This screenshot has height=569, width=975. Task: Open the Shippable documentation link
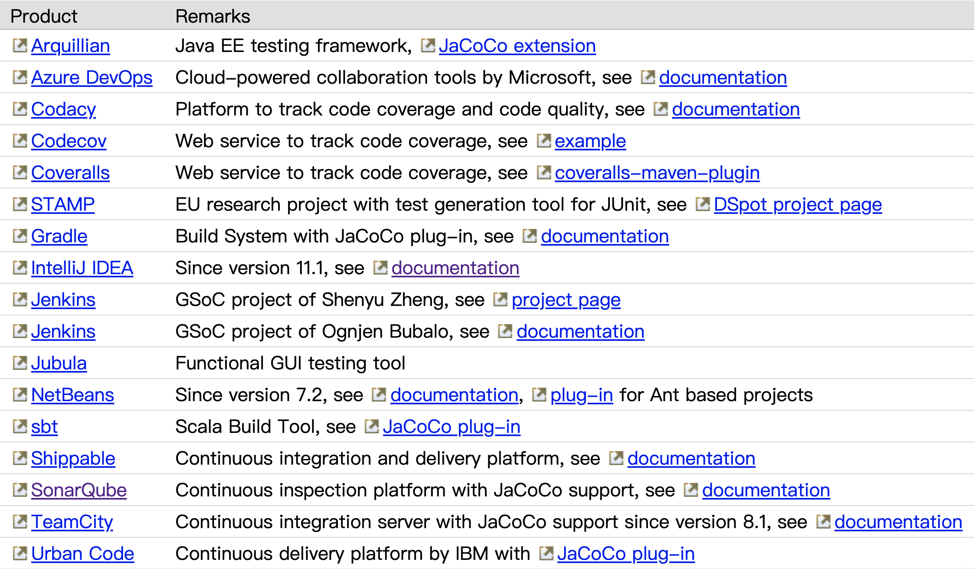(x=691, y=458)
